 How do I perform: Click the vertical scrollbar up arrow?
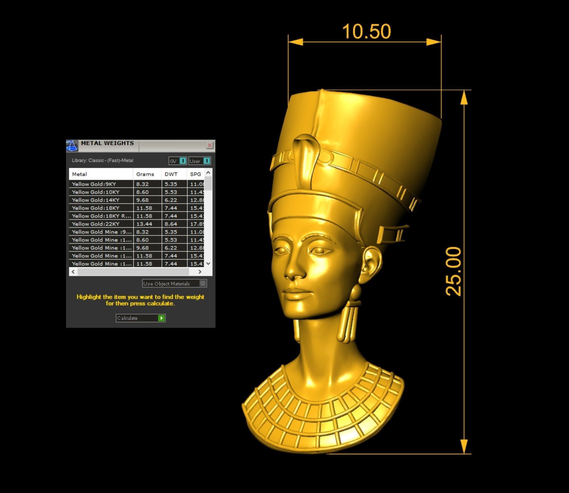point(208,173)
